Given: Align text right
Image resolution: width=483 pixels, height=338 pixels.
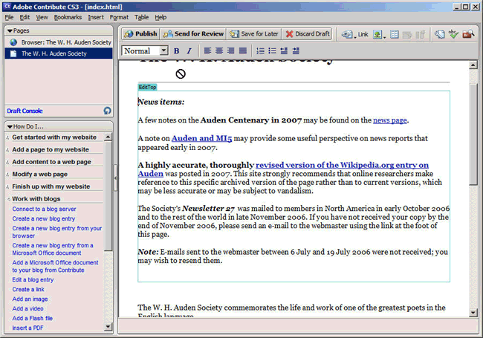Looking at the screenshot, I should [230, 51].
